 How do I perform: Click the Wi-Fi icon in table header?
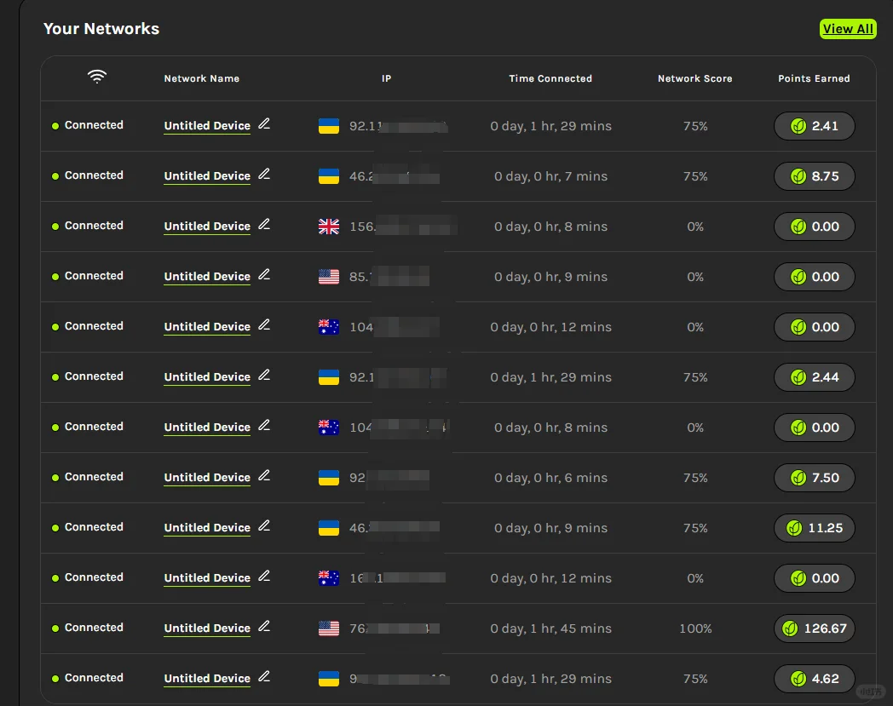point(97,77)
